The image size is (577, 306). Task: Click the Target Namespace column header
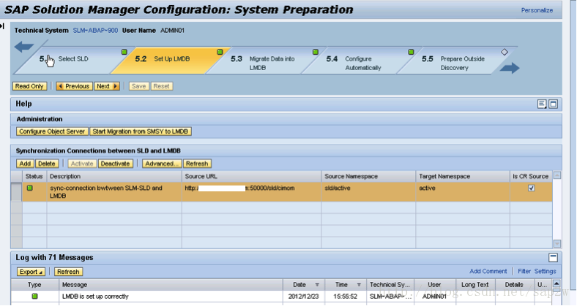463,177
